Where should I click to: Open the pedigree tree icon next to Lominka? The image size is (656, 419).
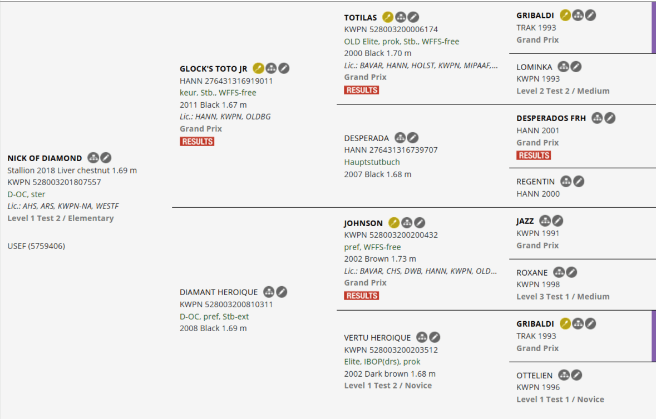point(563,67)
